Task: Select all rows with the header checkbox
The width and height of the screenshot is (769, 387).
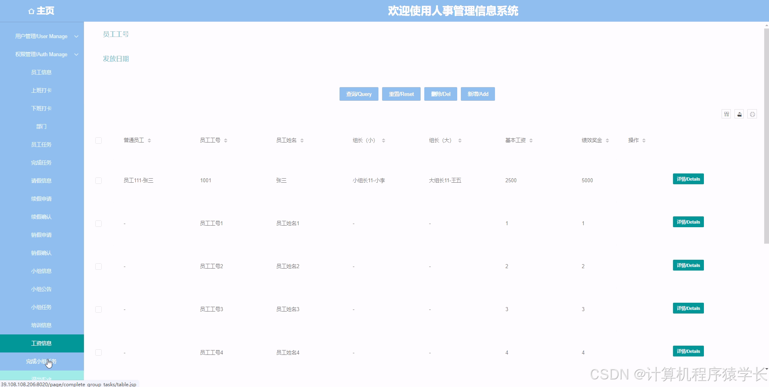Action: click(98, 140)
